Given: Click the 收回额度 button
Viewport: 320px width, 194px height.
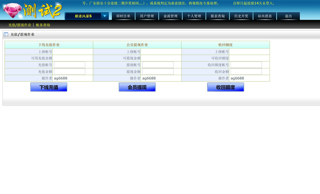Looking at the screenshot, I should 226,87.
